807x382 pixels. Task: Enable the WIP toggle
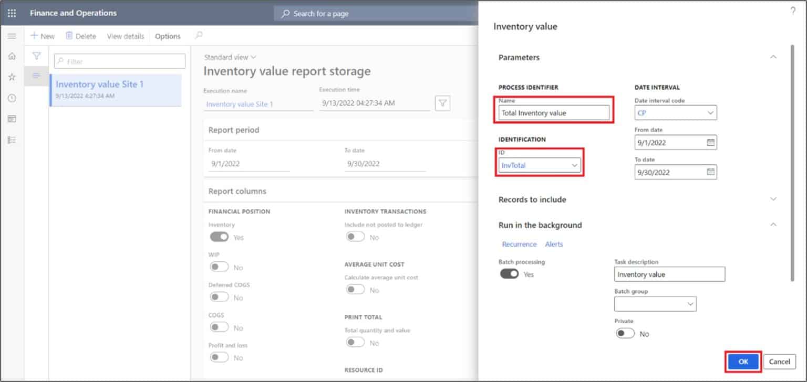coord(220,267)
